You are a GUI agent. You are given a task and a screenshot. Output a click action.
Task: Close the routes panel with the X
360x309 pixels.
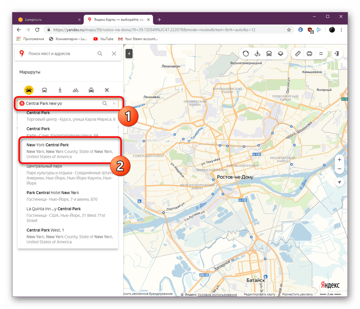(114, 53)
